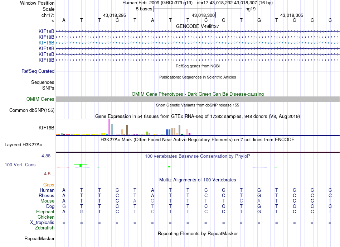Click the Scale label
This screenshot has height=247, width=340.
(49, 9)
